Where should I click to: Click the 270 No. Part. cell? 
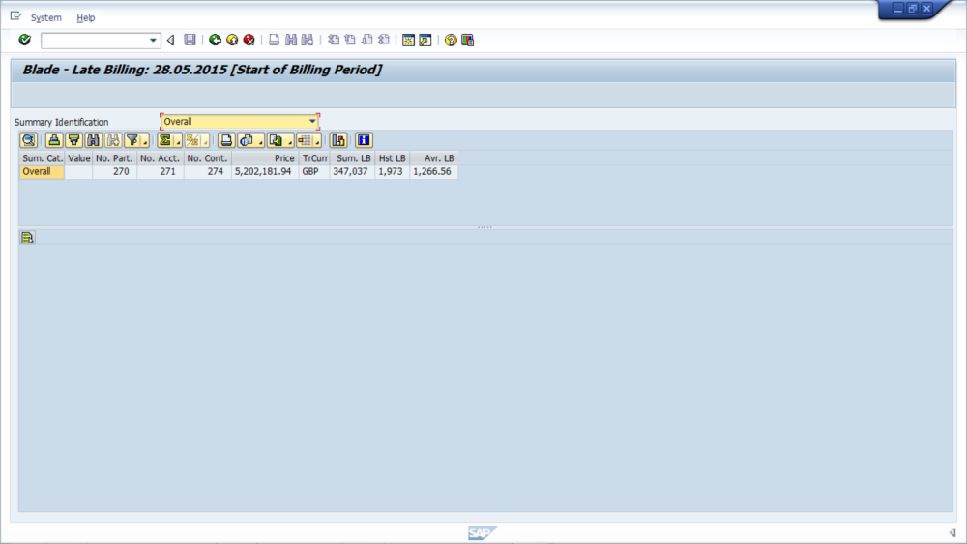click(115, 172)
